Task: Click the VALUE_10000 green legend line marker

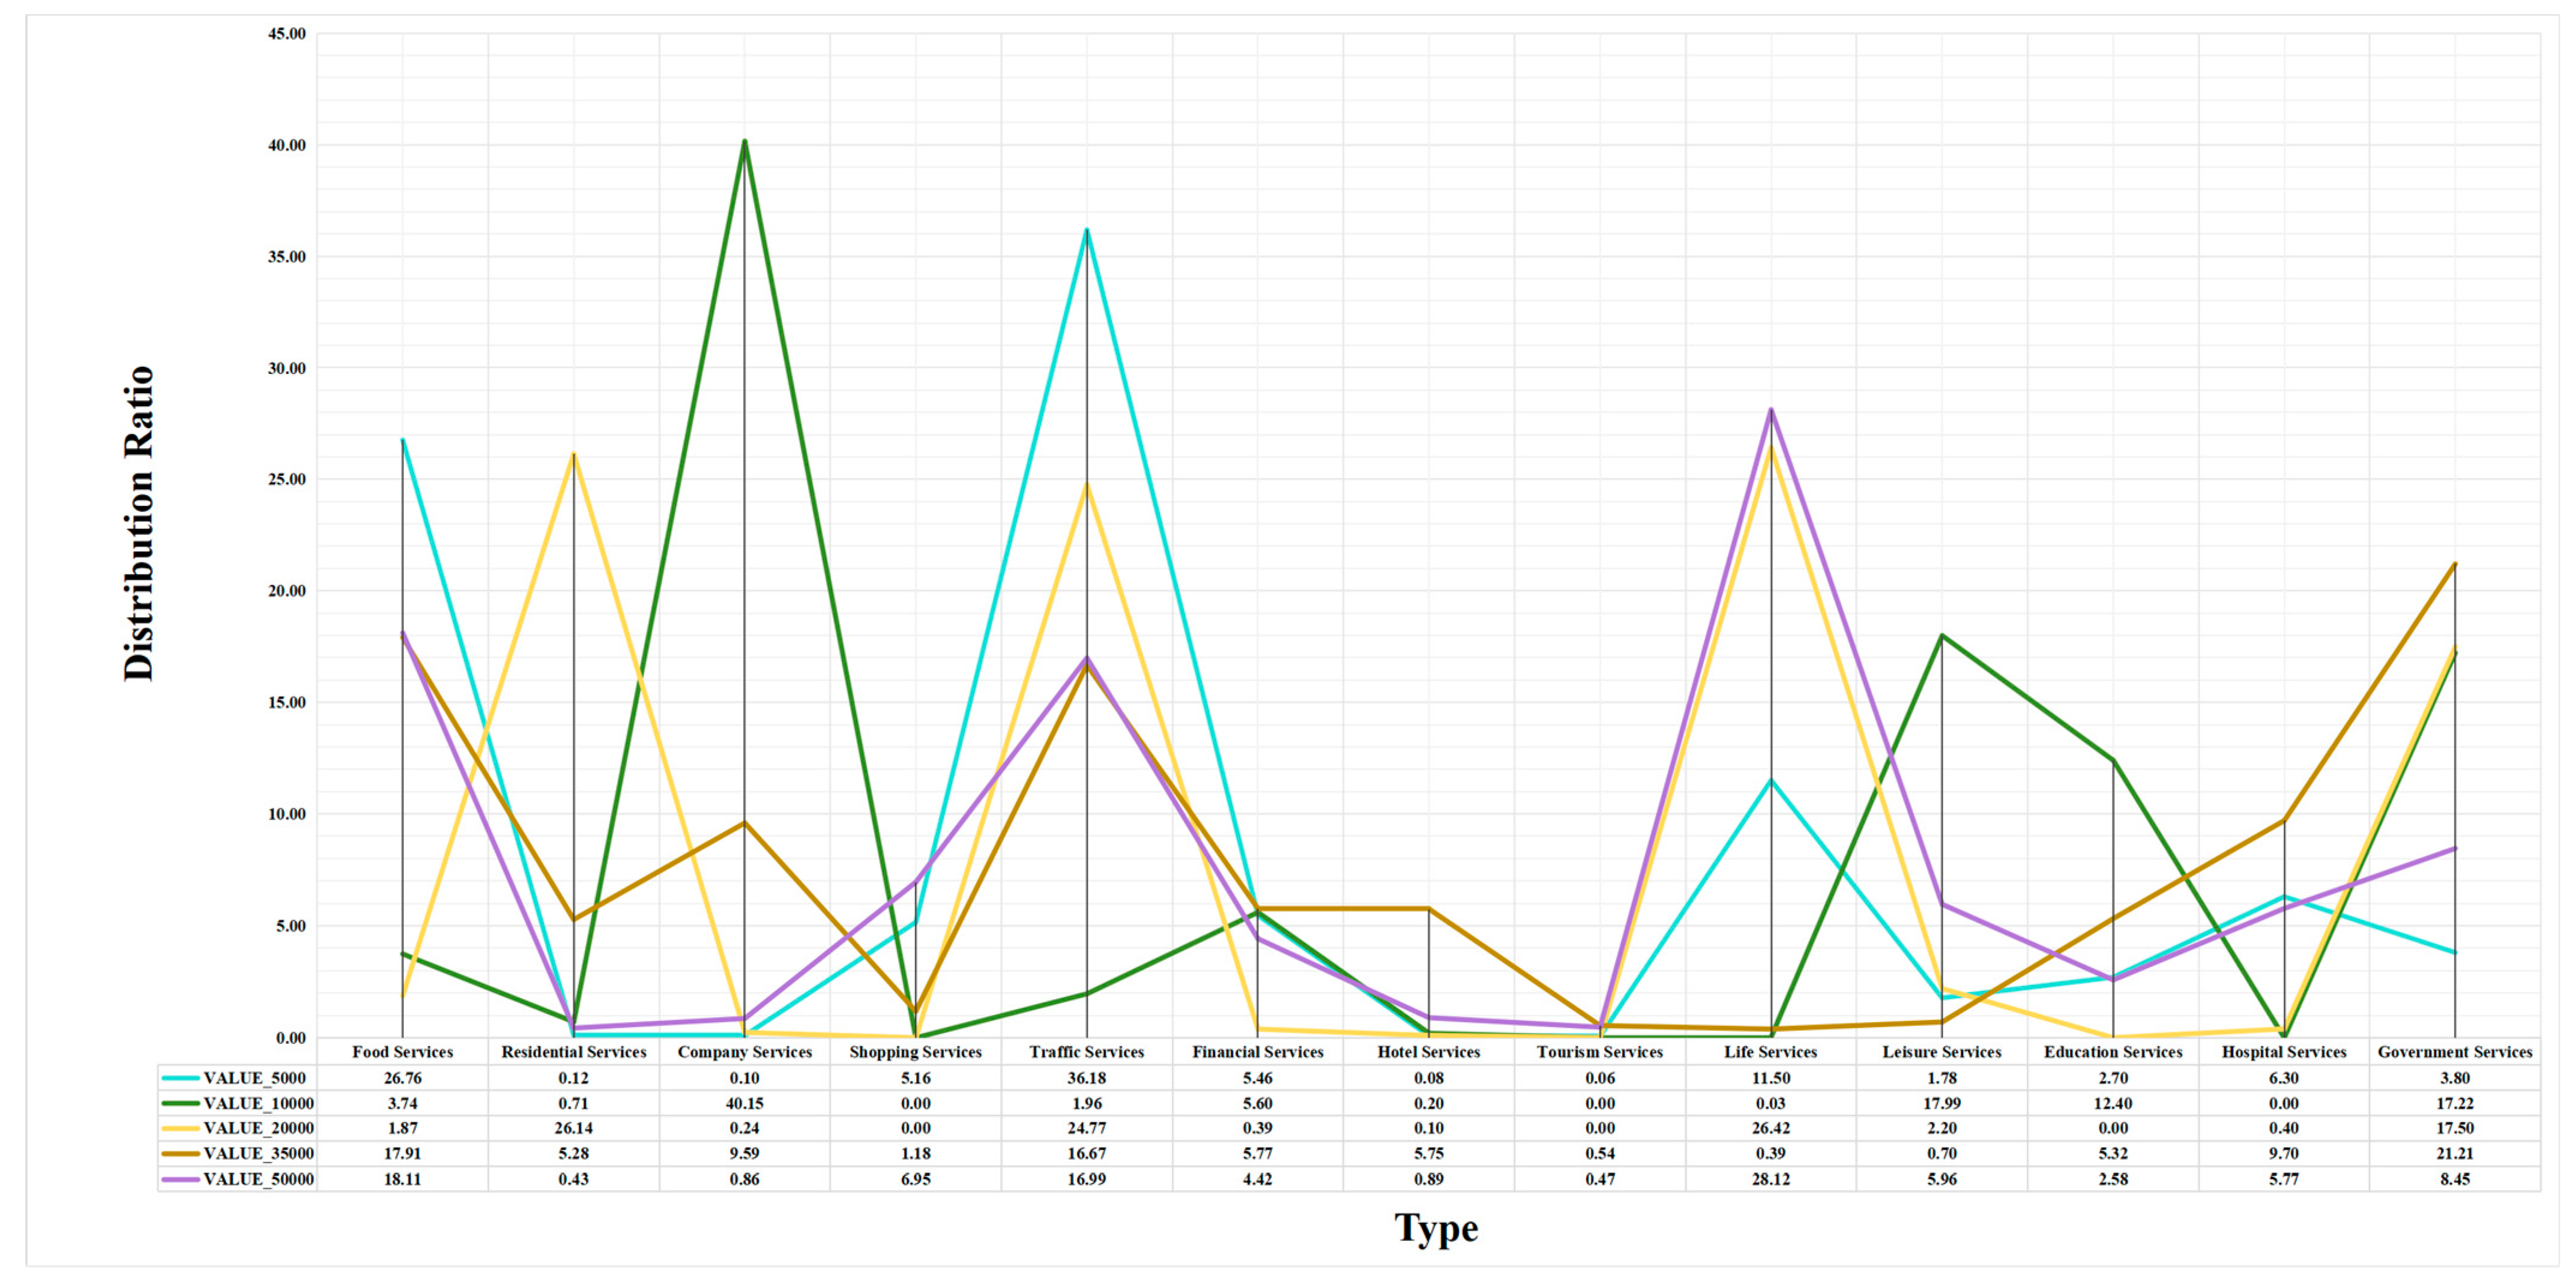Action: pyautogui.click(x=180, y=1103)
